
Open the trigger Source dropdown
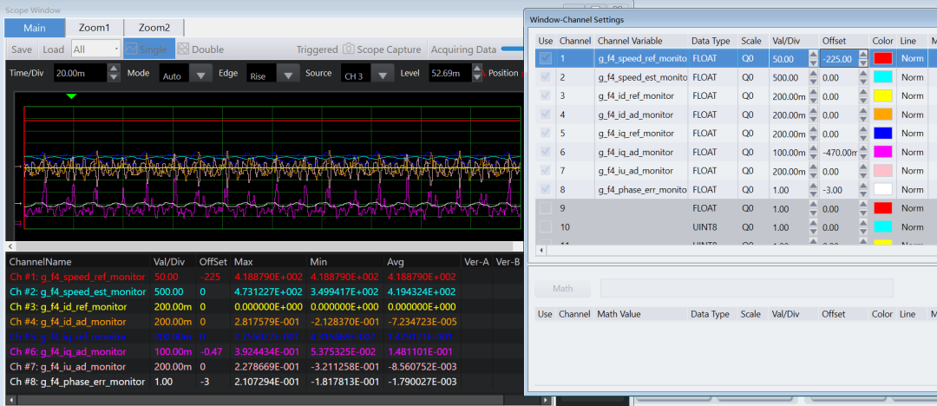pyautogui.click(x=382, y=75)
